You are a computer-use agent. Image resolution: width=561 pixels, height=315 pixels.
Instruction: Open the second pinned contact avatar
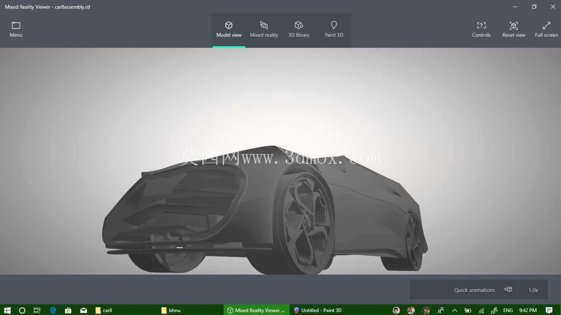(x=411, y=310)
